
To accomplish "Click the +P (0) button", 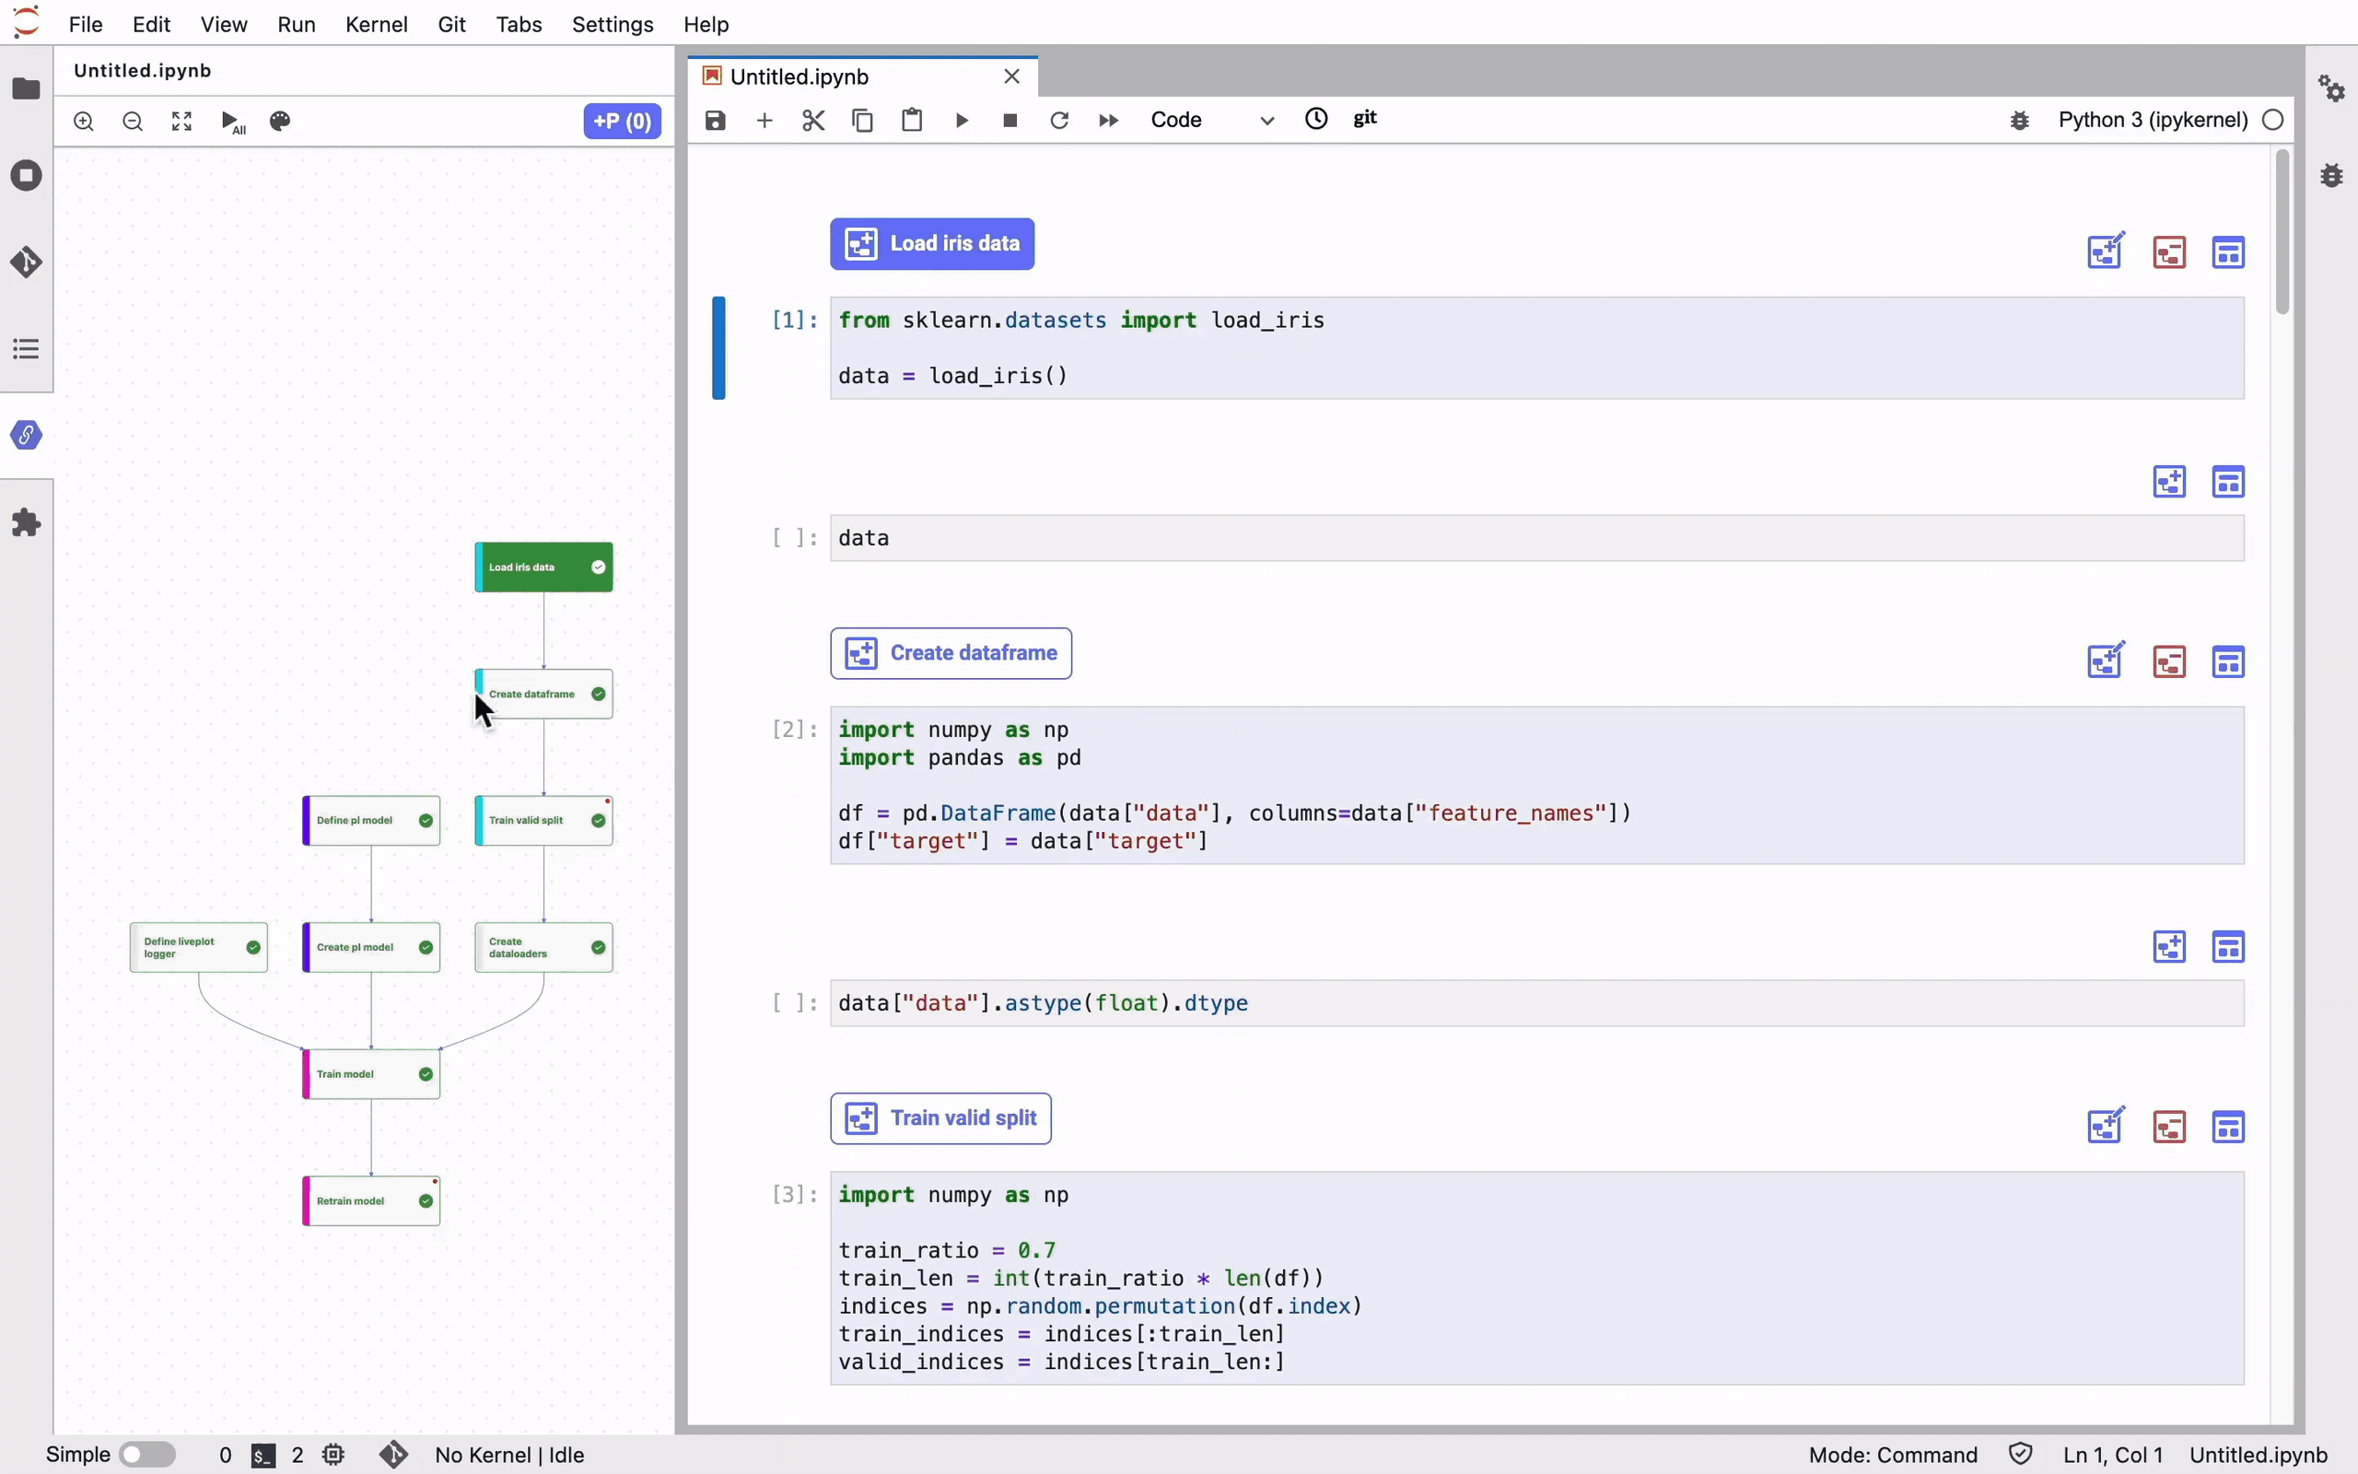I will pos(622,122).
